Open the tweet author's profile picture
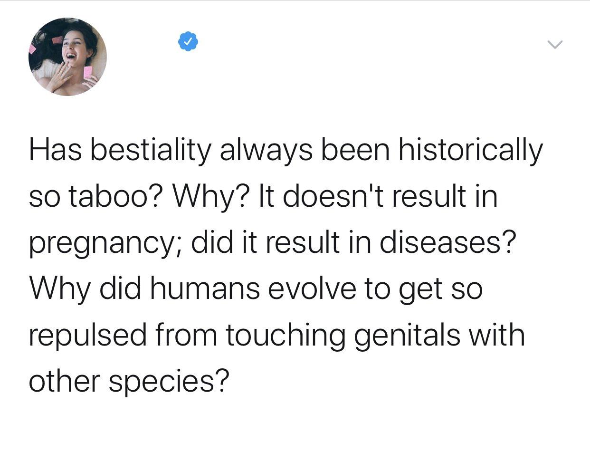590x452 pixels. pos(67,57)
